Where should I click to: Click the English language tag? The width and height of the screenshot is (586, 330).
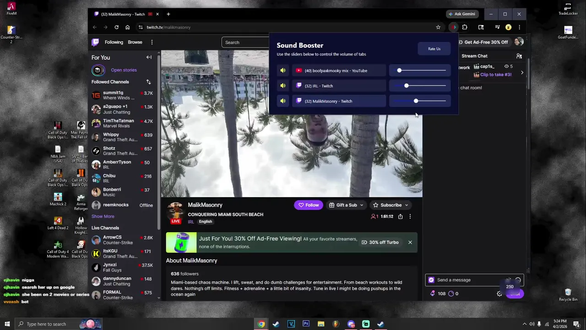[x=206, y=222]
